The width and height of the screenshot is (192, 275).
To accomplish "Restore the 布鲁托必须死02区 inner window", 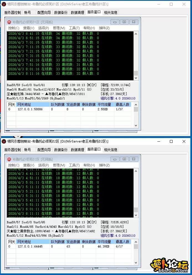I will pyautogui.click(x=124, y=159).
